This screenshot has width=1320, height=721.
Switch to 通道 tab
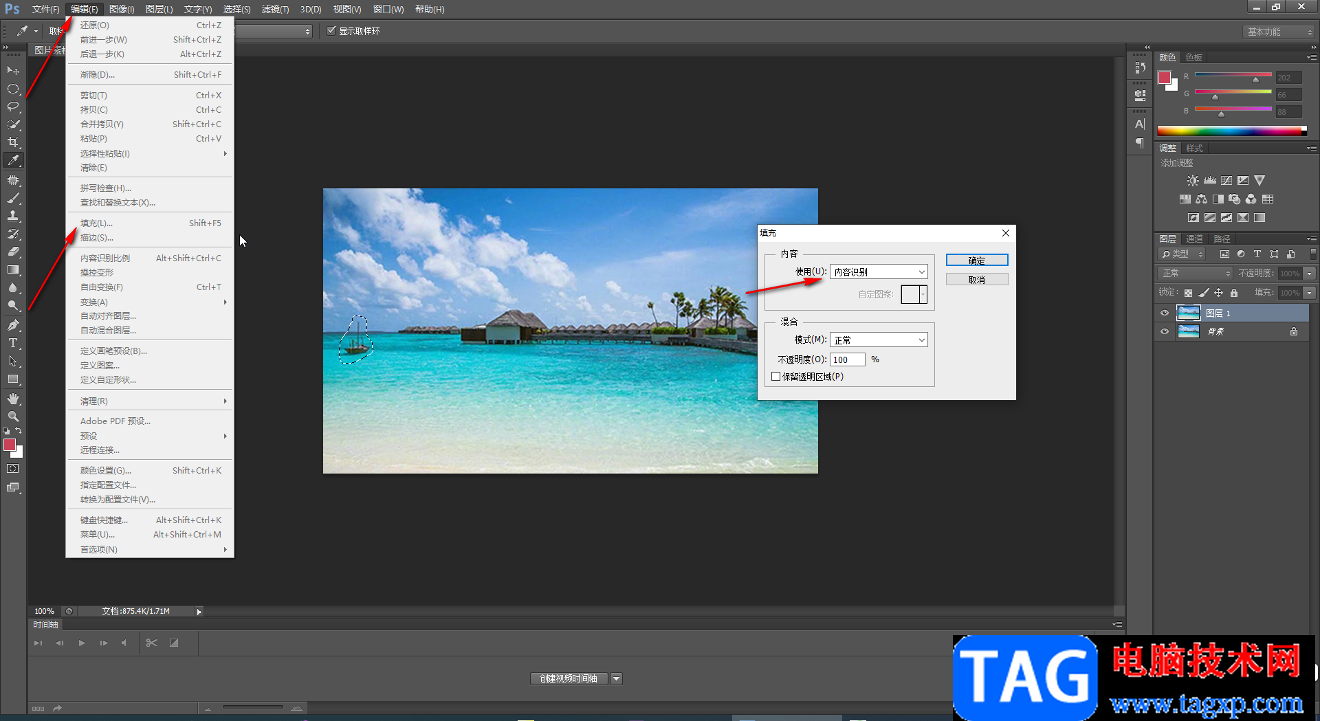tap(1194, 239)
